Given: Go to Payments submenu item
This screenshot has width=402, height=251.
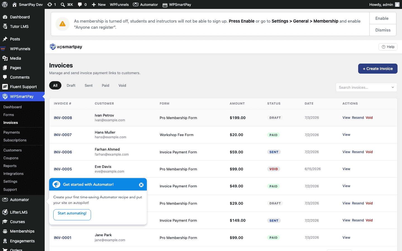Looking at the screenshot, I should (11, 132).
